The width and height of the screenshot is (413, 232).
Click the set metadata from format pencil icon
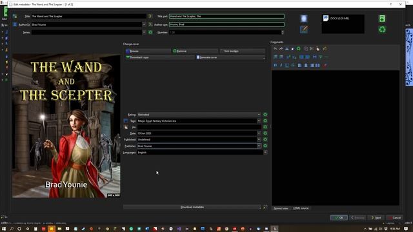[x=304, y=29]
